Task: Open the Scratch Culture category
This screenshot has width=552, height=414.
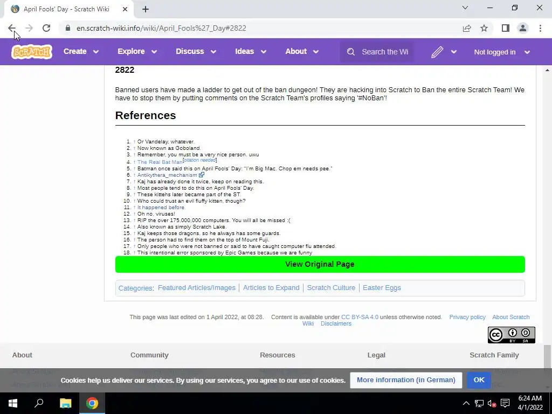Action: pyautogui.click(x=331, y=288)
